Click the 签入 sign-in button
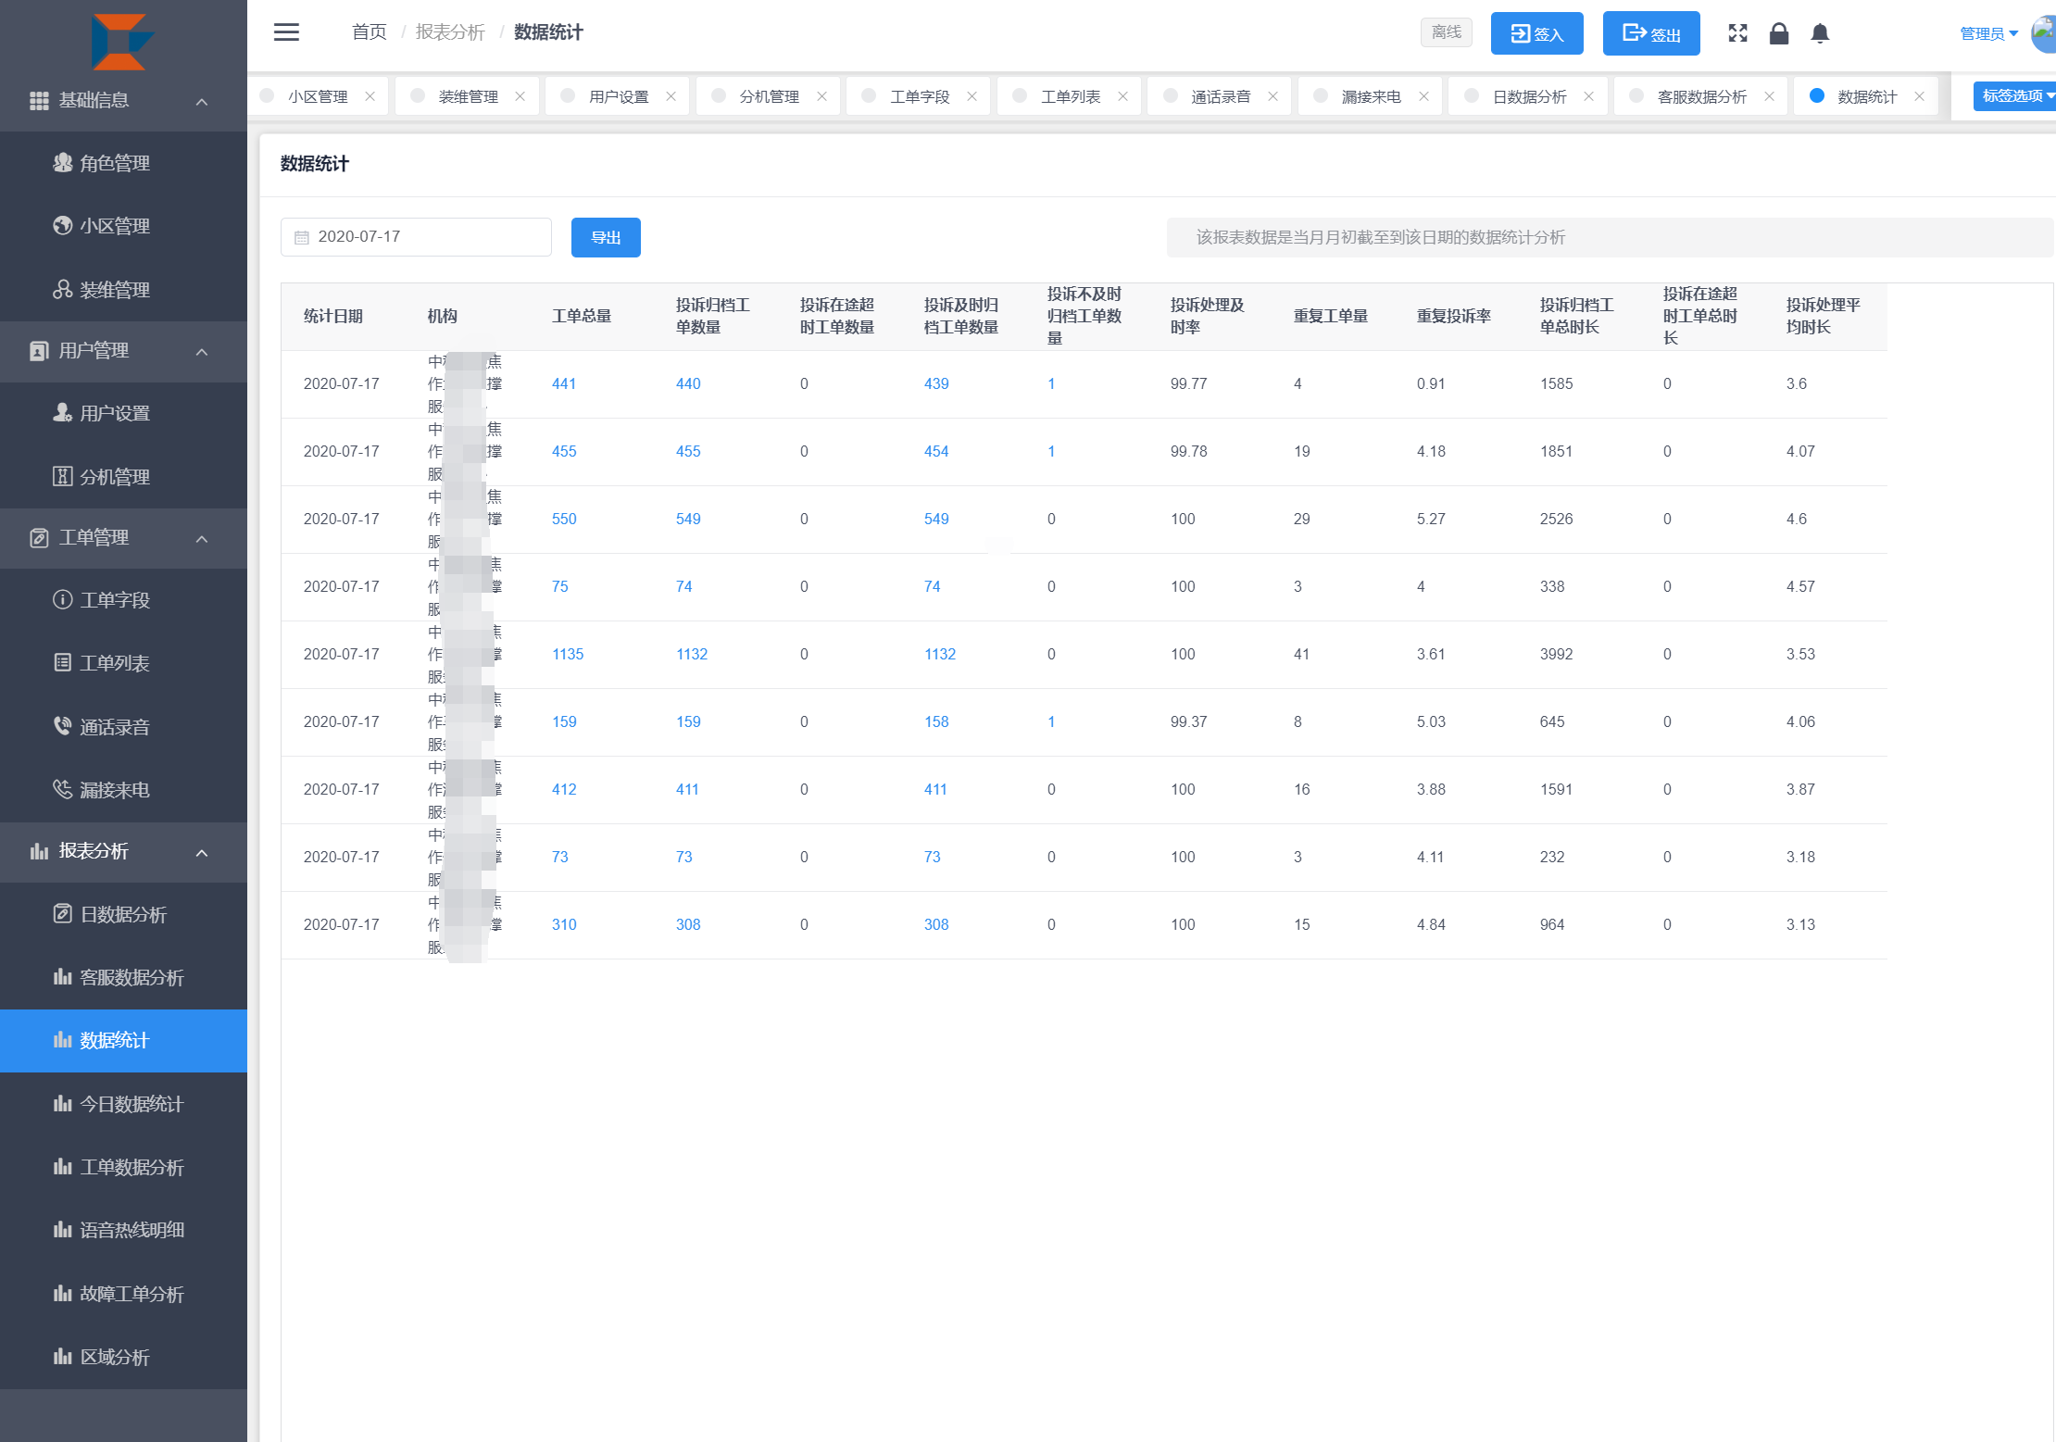Viewport: 2056px width, 1442px height. 1536,34
